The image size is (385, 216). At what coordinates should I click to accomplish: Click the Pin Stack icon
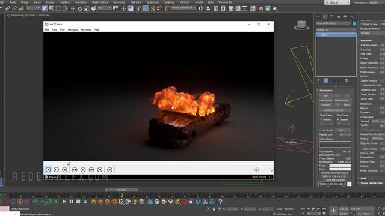tap(318, 80)
